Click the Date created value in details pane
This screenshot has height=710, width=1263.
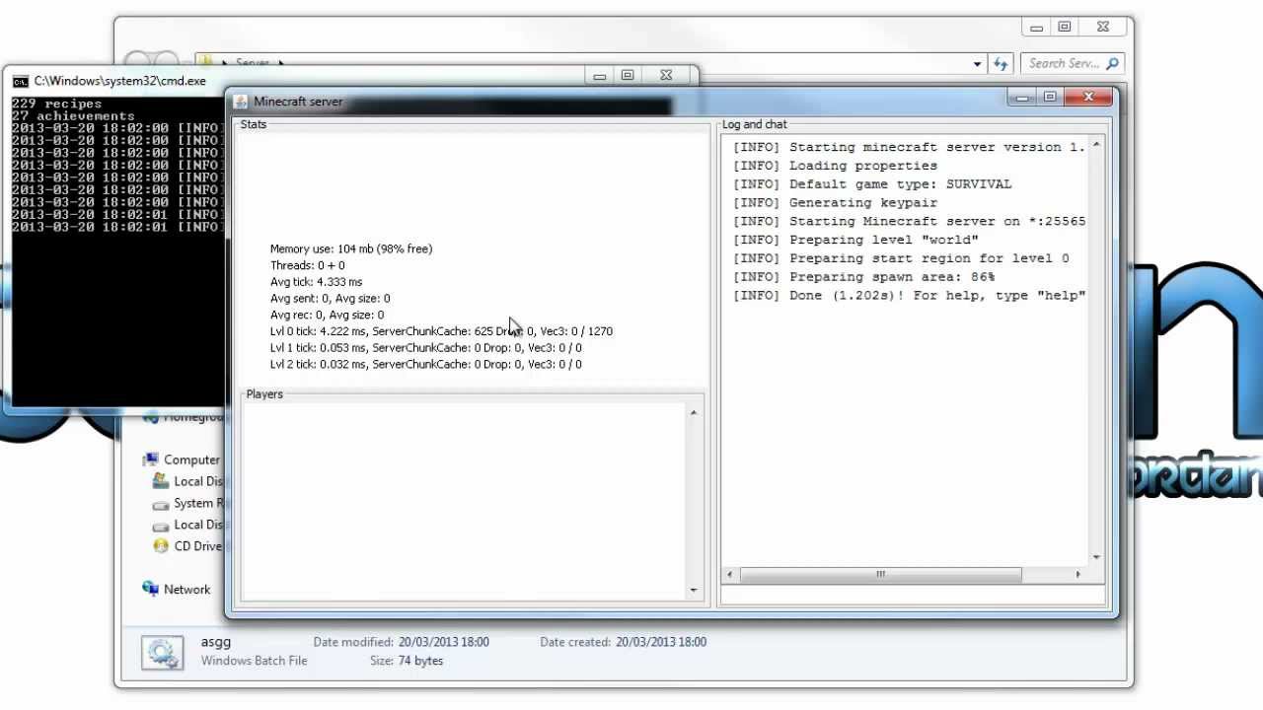pos(661,642)
